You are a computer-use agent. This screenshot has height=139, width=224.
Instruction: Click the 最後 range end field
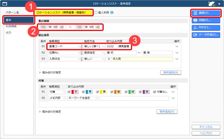(157, 53)
